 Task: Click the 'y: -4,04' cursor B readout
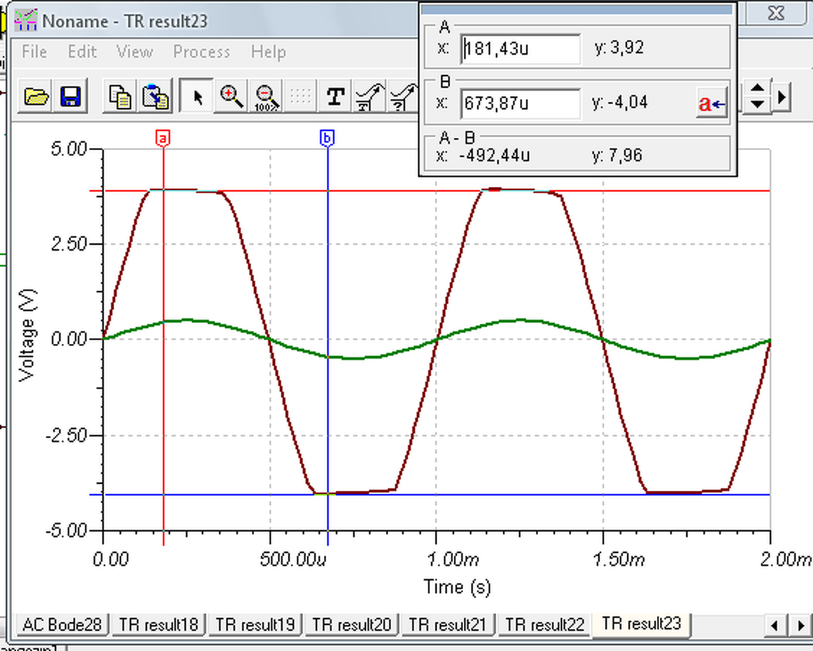(x=621, y=102)
